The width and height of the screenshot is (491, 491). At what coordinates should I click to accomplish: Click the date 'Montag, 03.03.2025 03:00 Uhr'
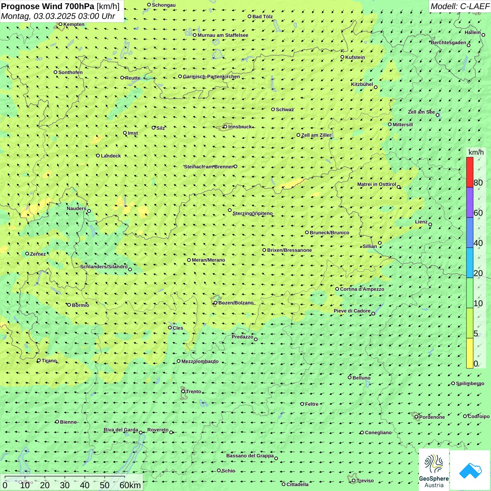[x=58, y=16]
